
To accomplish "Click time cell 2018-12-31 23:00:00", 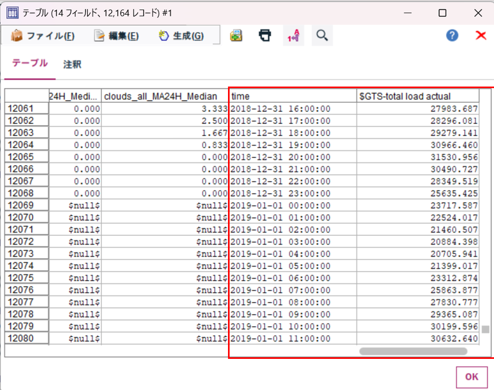I will [293, 193].
